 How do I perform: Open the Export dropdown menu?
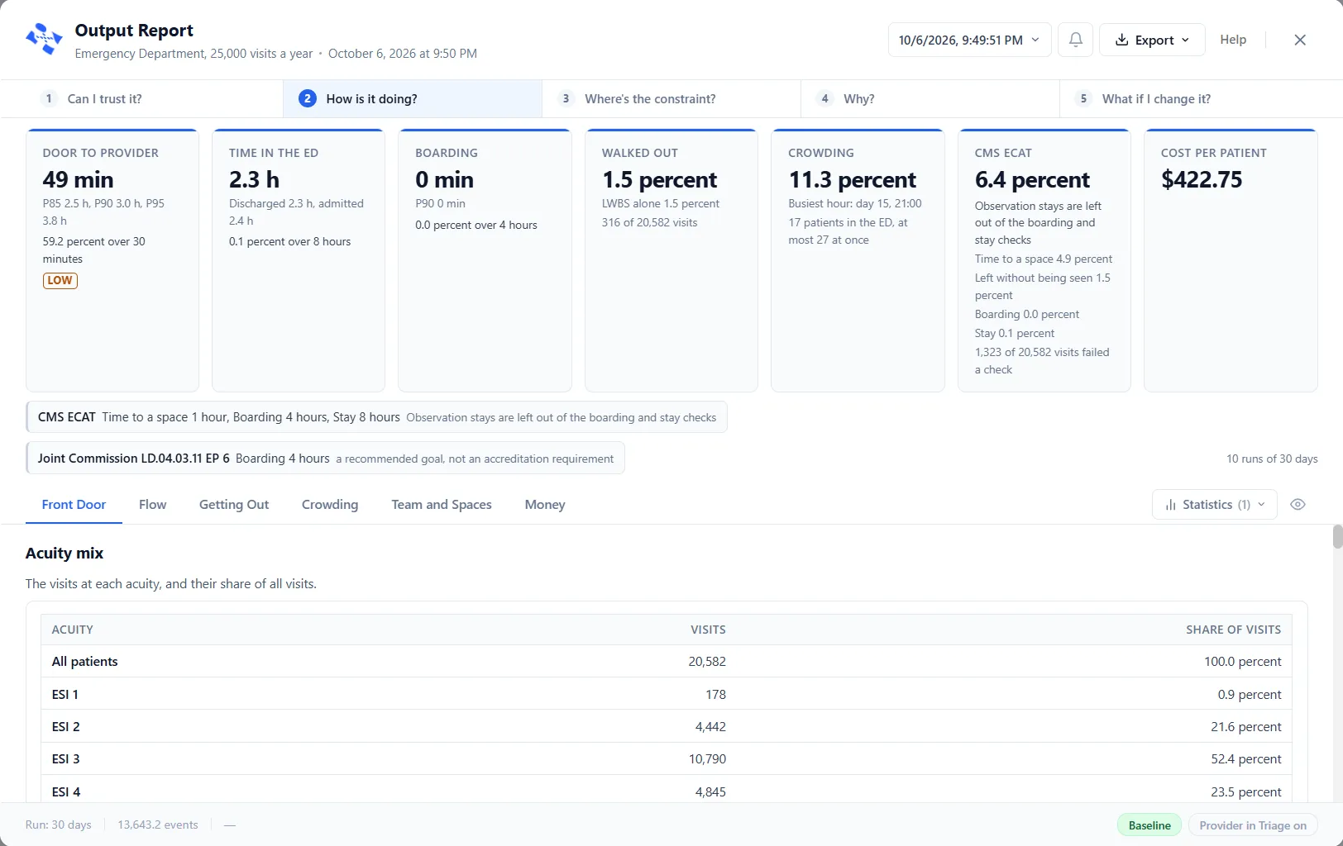point(1152,40)
